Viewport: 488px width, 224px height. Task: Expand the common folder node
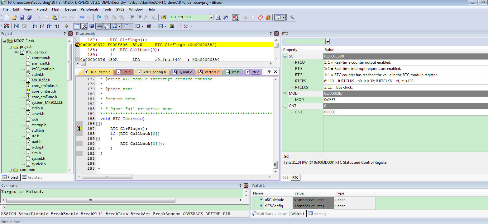pos(10,170)
